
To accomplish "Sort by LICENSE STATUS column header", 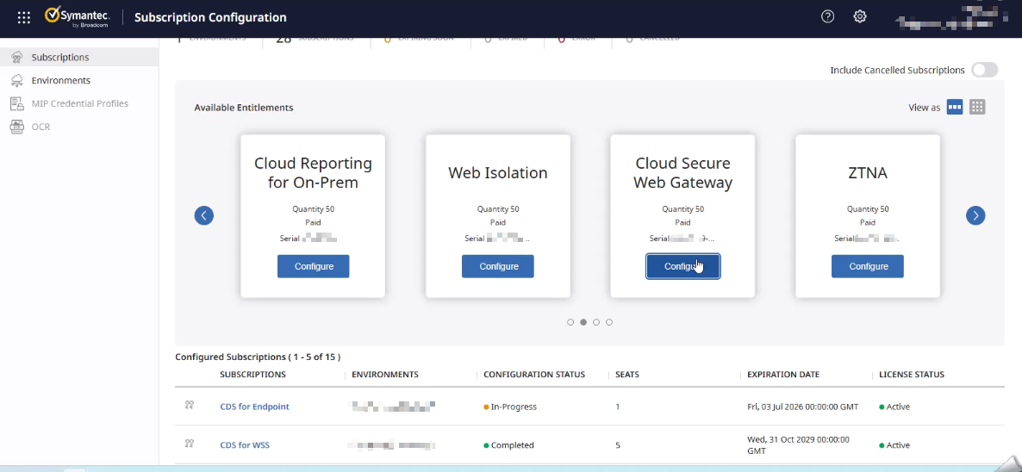I will pos(912,375).
